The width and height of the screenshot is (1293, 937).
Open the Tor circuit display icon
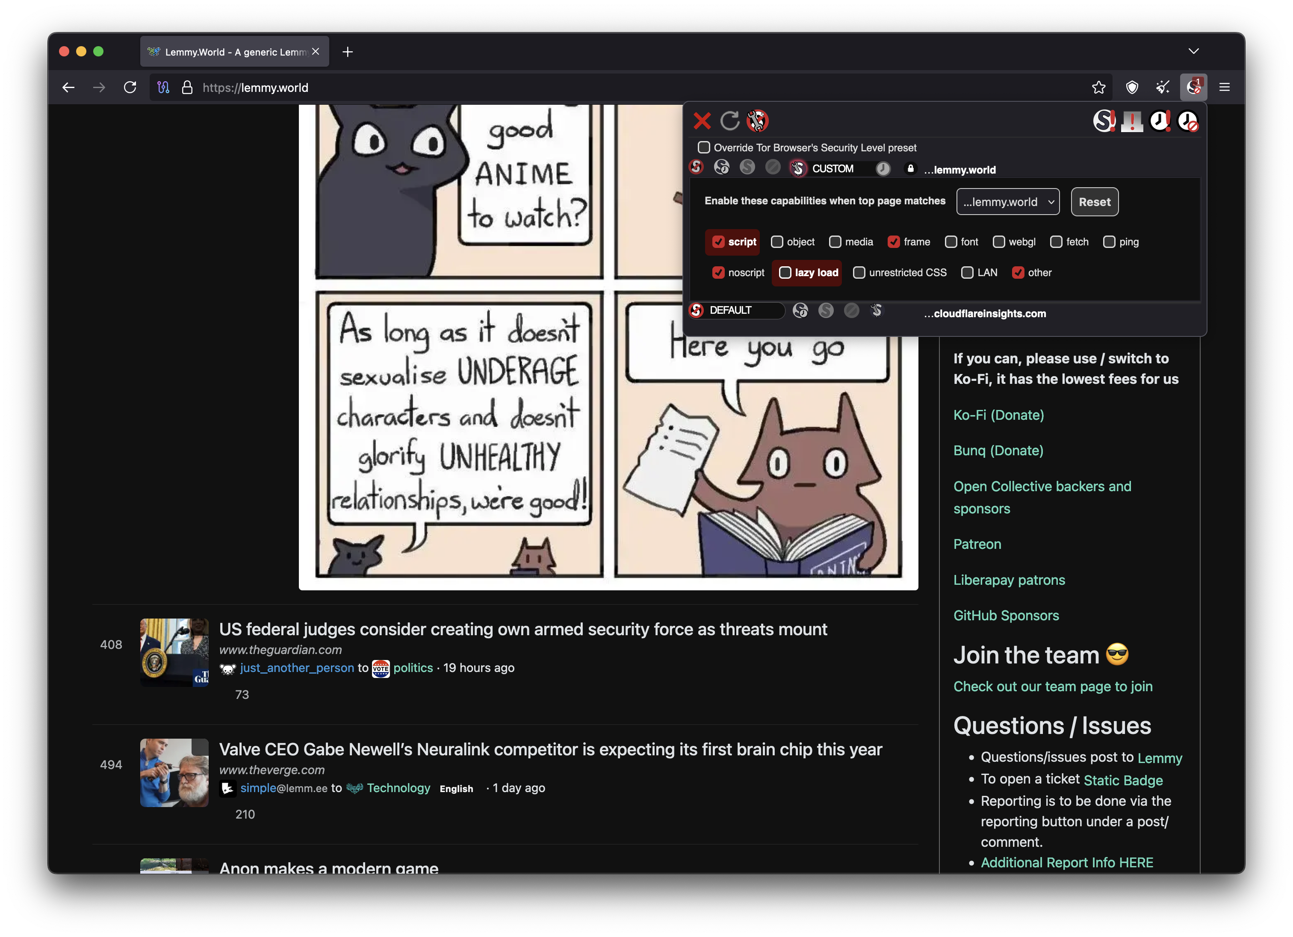164,87
